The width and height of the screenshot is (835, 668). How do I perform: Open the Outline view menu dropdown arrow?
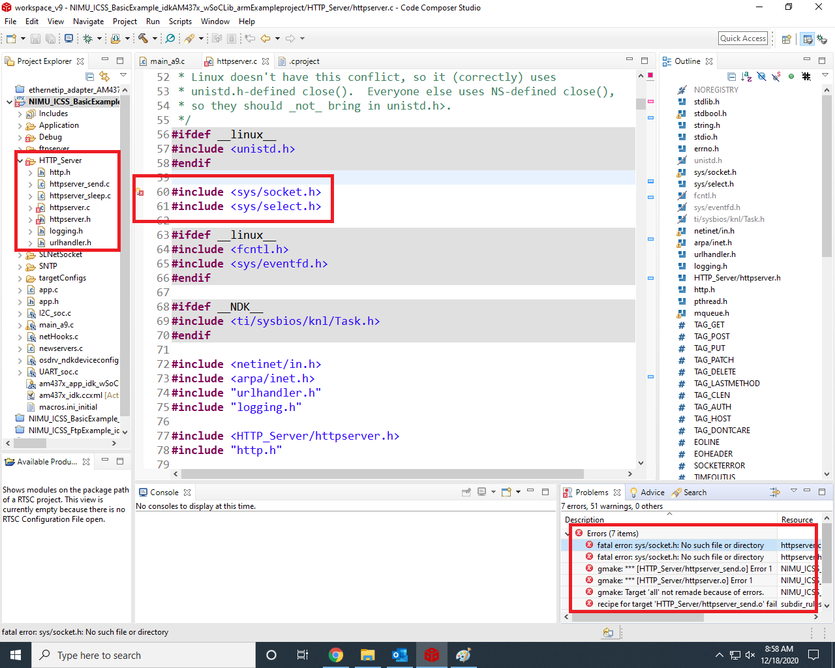[x=825, y=76]
